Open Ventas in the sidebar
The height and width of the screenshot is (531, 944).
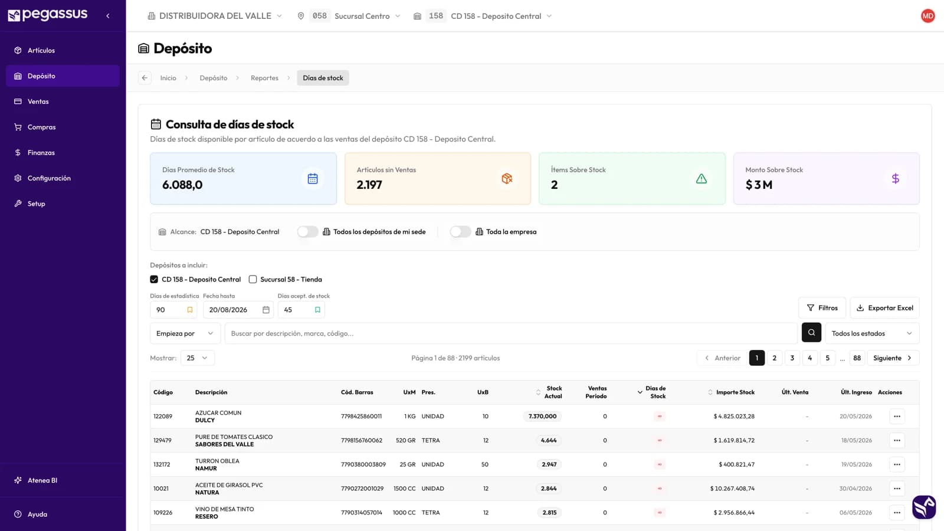[63, 101]
